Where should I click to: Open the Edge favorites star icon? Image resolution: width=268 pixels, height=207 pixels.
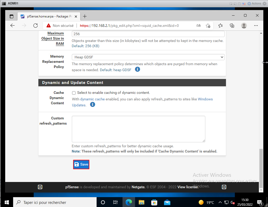pos(220,26)
